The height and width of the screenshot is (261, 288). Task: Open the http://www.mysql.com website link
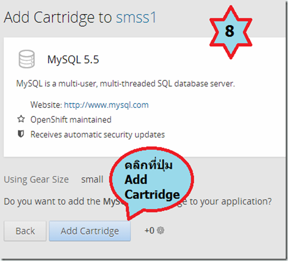click(x=106, y=105)
